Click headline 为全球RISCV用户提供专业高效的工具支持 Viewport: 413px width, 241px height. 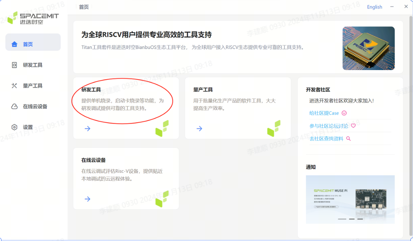click(x=147, y=34)
